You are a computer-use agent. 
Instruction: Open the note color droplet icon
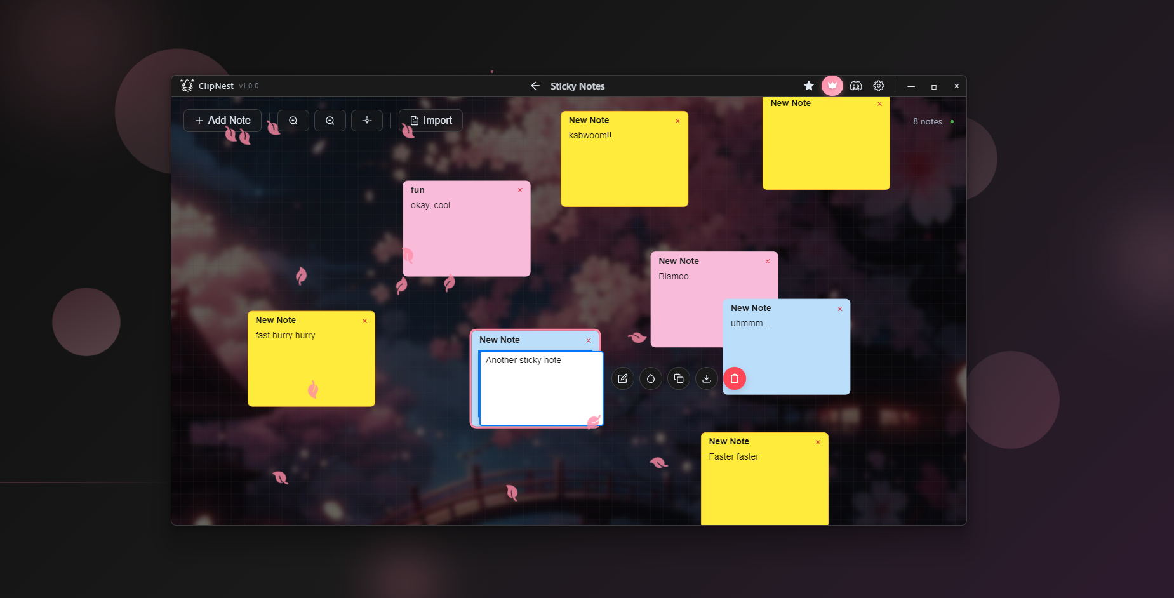point(650,378)
